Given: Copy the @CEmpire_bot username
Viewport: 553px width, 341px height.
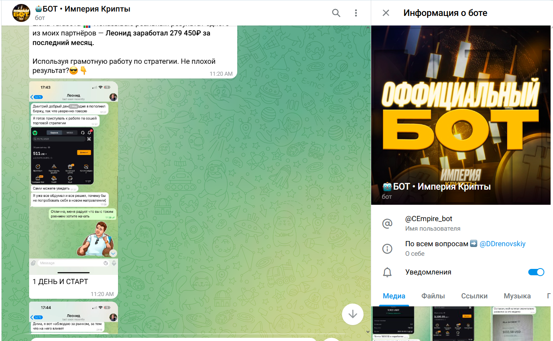Looking at the screenshot, I should coord(429,219).
